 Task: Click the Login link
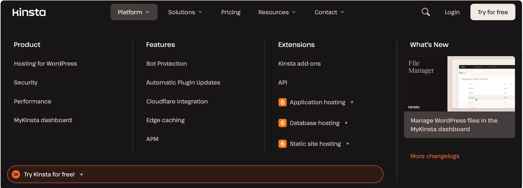point(452,12)
